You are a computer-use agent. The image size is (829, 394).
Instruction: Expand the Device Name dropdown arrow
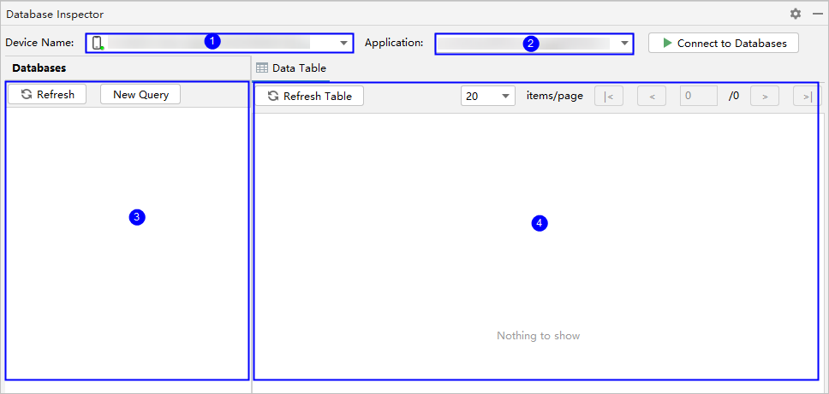tap(344, 43)
